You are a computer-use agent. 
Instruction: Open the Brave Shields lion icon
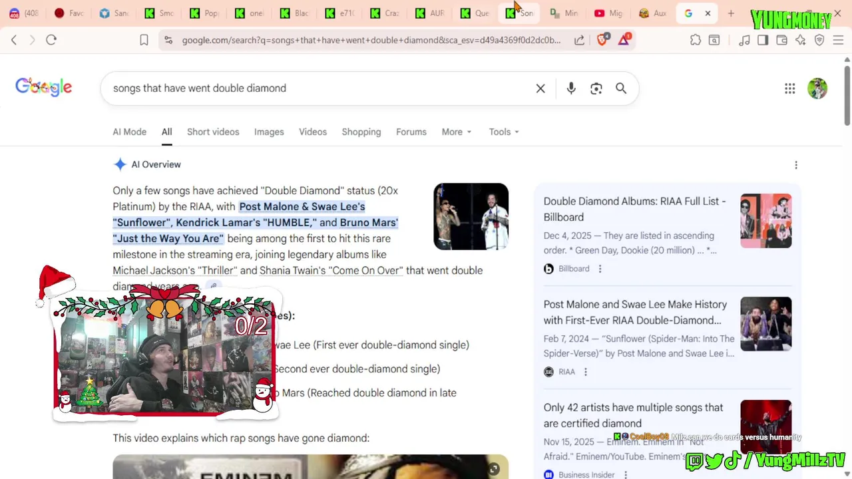tap(603, 40)
